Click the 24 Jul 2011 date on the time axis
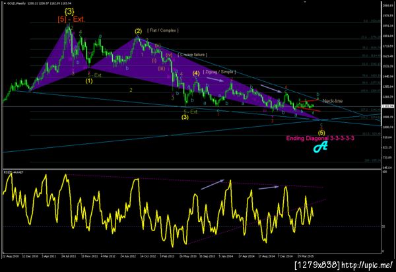The width and height of the screenshot is (396, 272). pyautogui.click(x=69, y=256)
